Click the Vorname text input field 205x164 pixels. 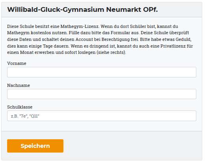(x=102, y=72)
